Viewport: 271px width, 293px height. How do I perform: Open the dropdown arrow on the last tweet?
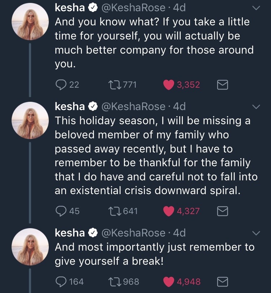256,233
